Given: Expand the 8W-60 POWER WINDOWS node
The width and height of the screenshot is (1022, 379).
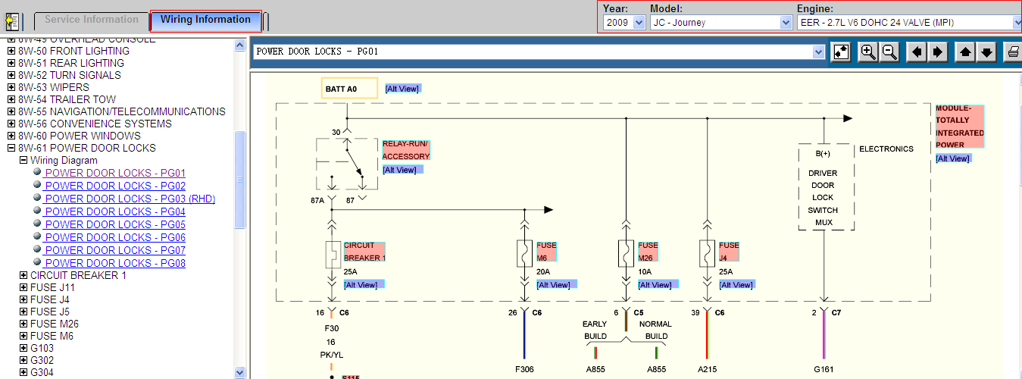Looking at the screenshot, I should pyautogui.click(x=11, y=136).
